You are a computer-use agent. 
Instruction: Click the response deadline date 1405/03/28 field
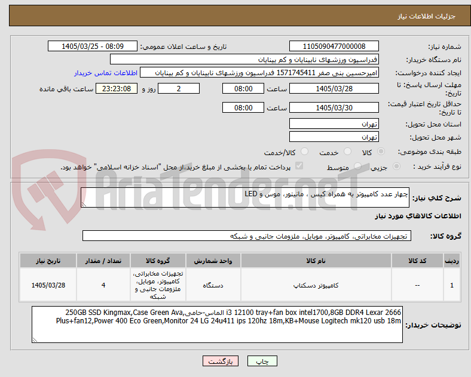click(334, 88)
